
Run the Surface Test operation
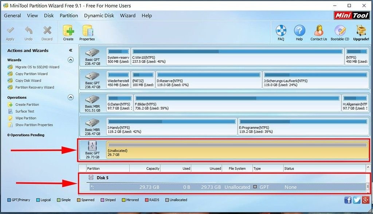tap(25, 111)
